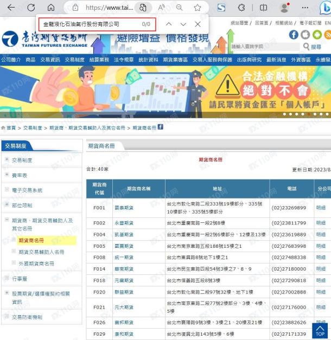This screenshot has width=331, height=340.
Task: Open the 結算業務 menu
Action: point(99,60)
